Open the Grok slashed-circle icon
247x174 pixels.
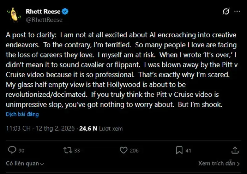coord(226,12)
